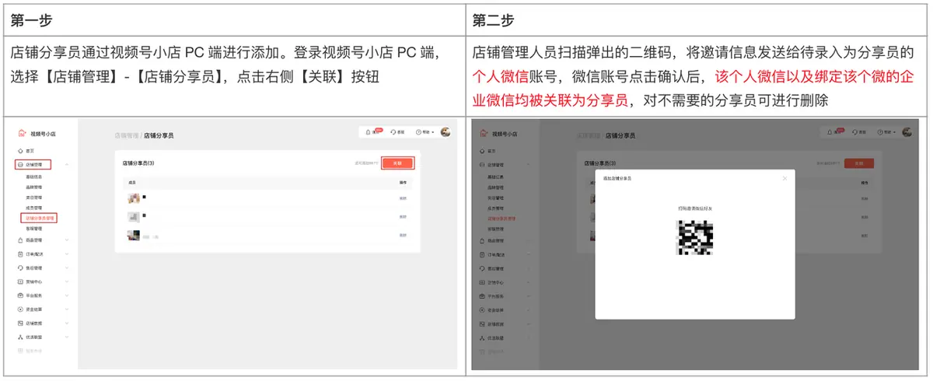Click the 帮助 help icon in step one screenshot
This screenshot has height=381, width=933.
click(418, 132)
